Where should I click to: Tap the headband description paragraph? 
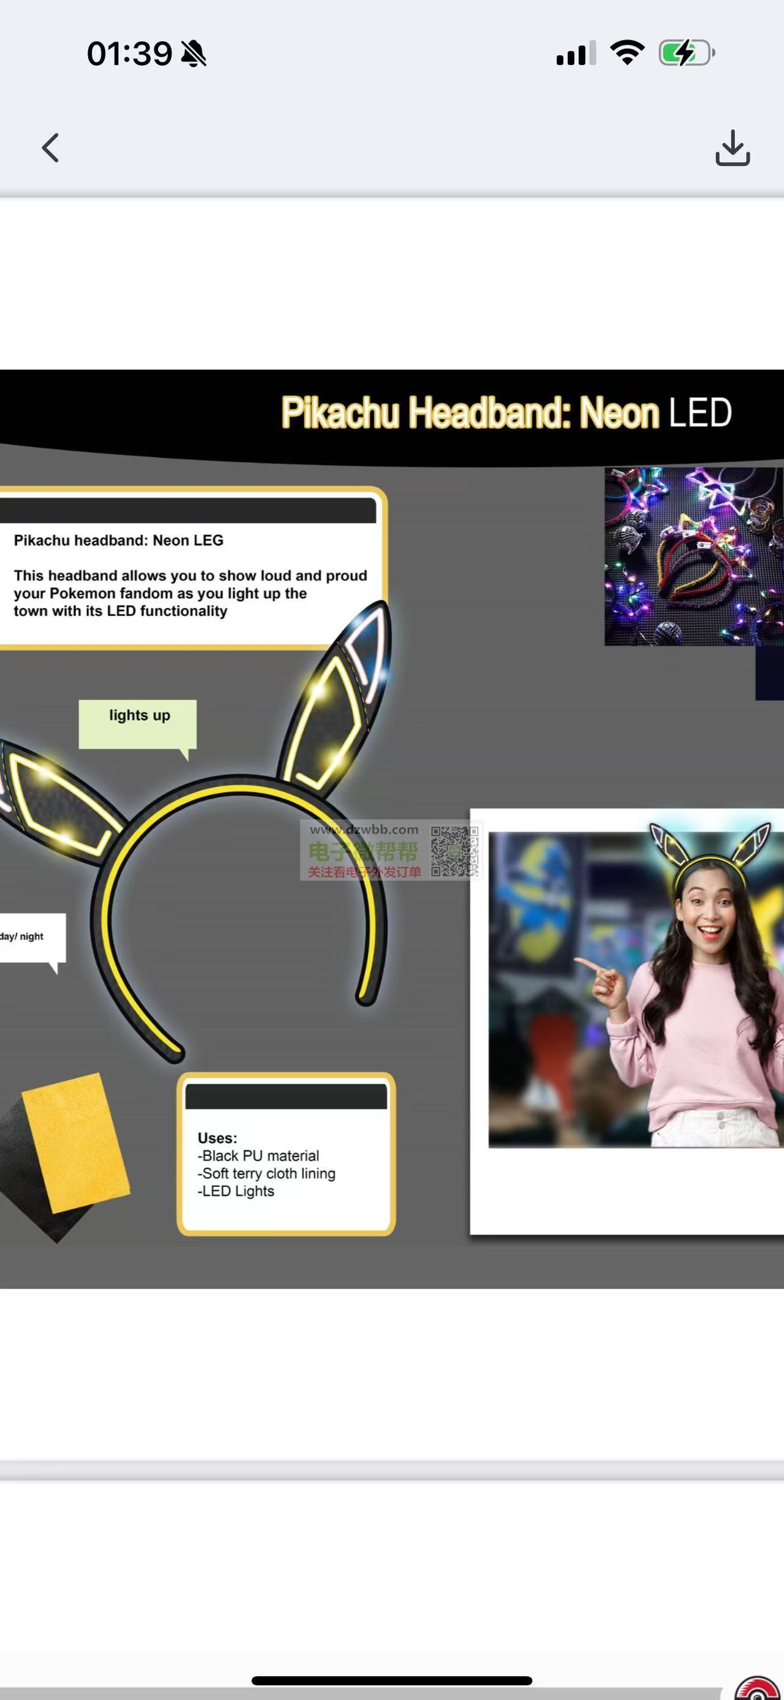pos(190,593)
